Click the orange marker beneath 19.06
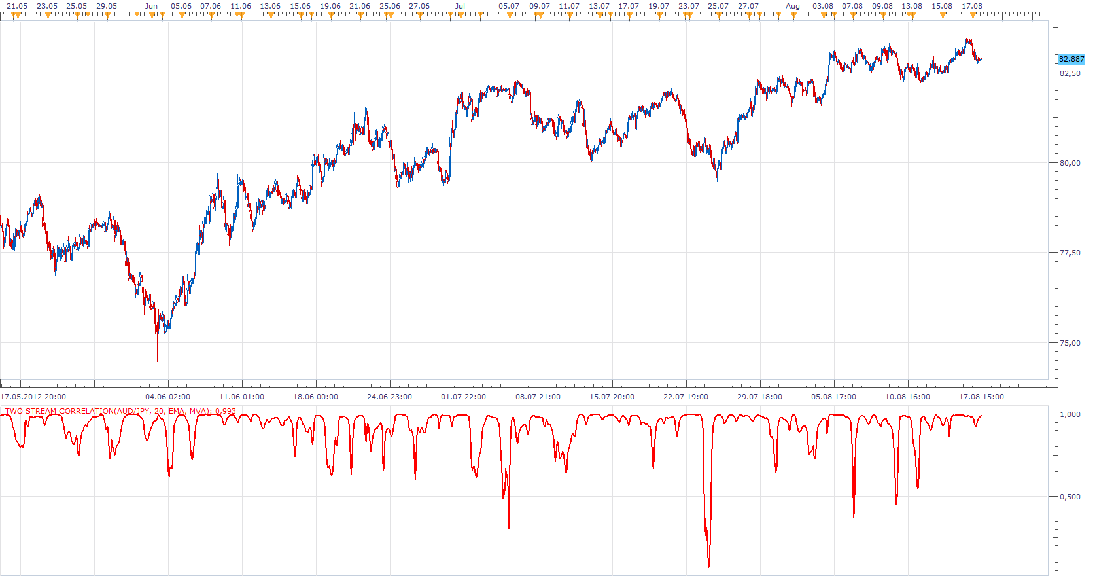The height and width of the screenshot is (576, 1095). coord(331,16)
